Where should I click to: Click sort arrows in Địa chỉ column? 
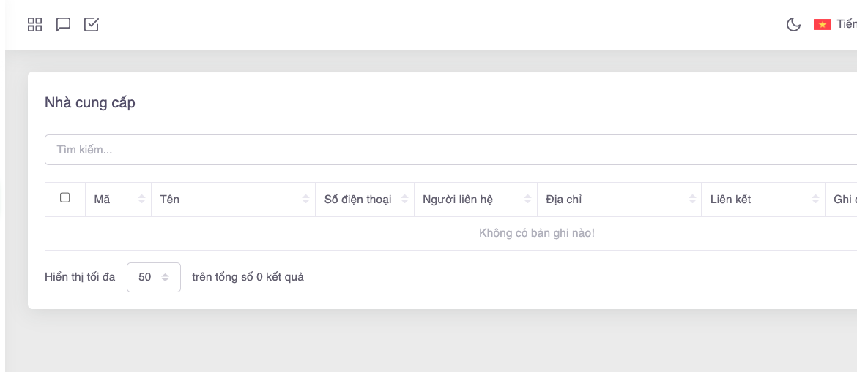point(692,200)
